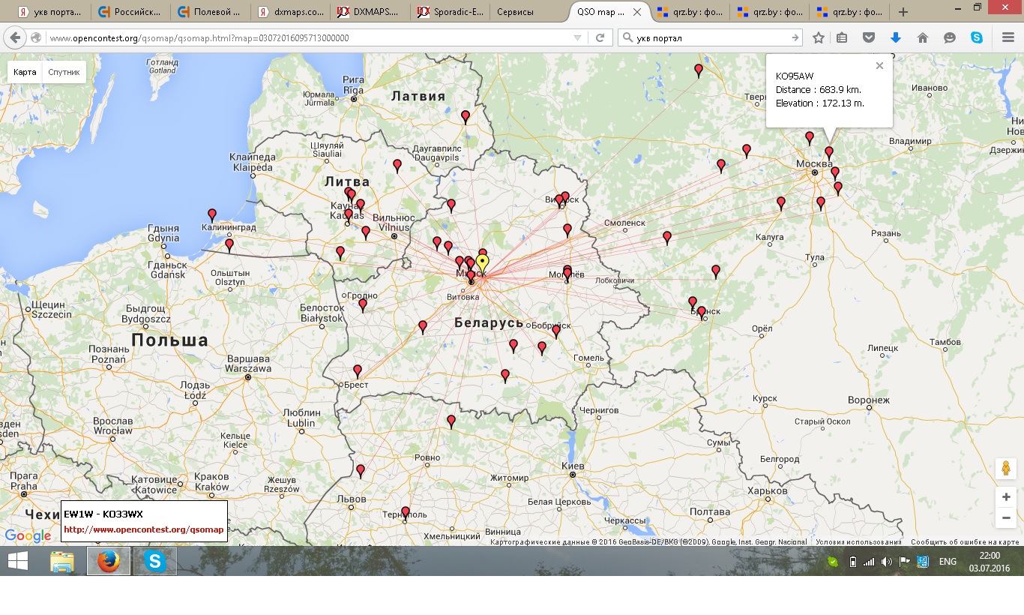
Task: Click the address bar URL field
Action: [x=300, y=37]
